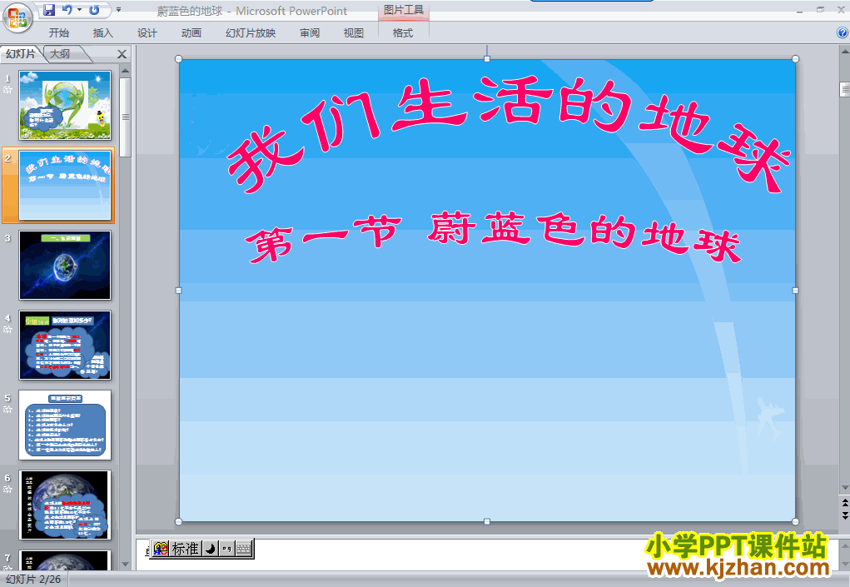Open the Office button menu

tap(17, 17)
